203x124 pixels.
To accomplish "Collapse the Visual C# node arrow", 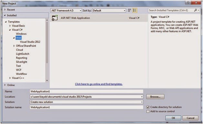I will click(x=10, y=30).
